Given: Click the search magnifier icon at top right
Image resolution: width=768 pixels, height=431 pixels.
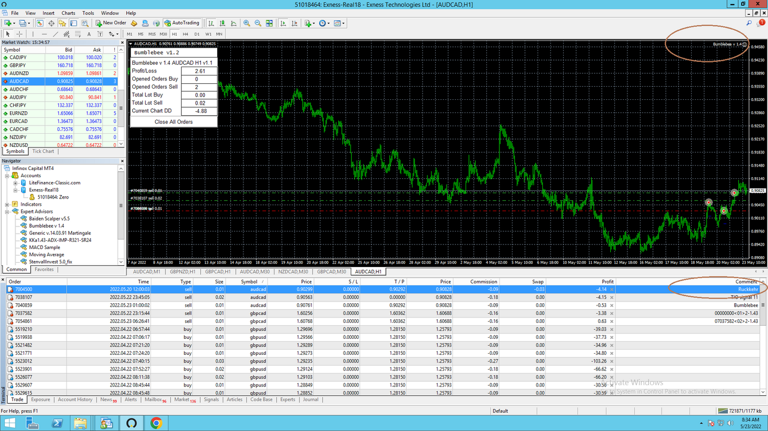Looking at the screenshot, I should tap(749, 23).
